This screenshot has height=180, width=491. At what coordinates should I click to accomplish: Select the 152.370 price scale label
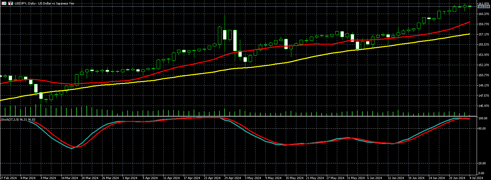point(484,65)
